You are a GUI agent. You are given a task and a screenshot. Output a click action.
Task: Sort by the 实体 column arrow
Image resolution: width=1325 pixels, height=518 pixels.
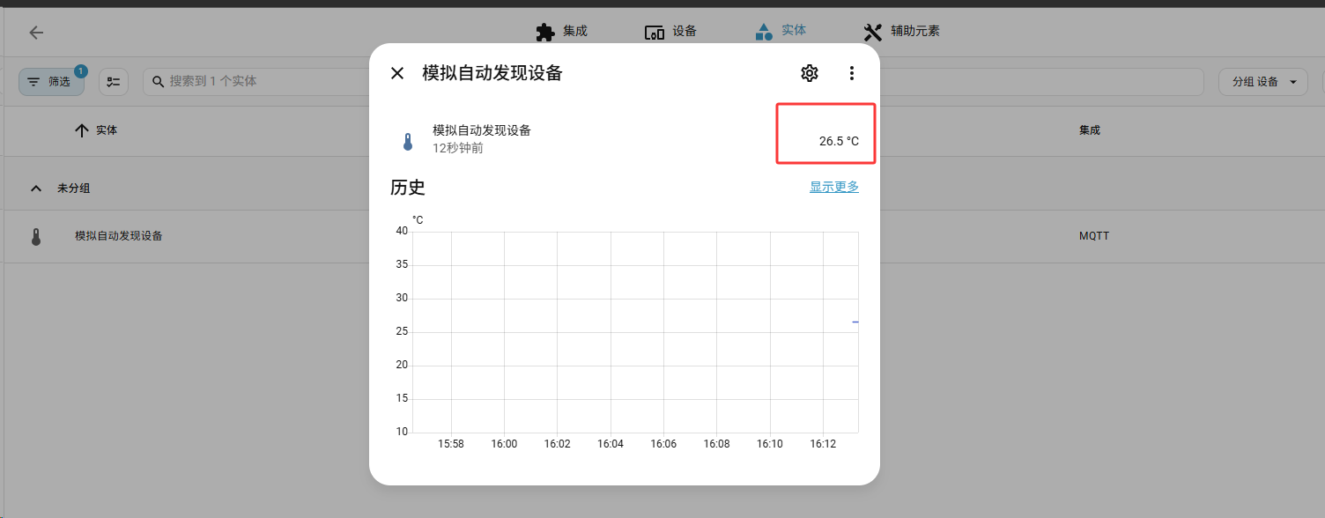coord(82,130)
